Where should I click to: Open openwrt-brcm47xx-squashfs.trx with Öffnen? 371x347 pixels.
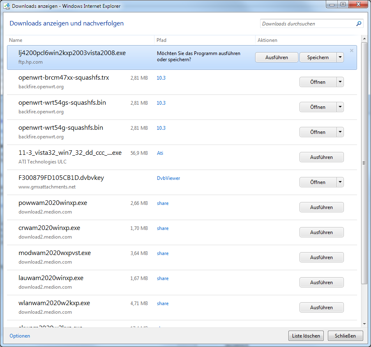[318, 82]
